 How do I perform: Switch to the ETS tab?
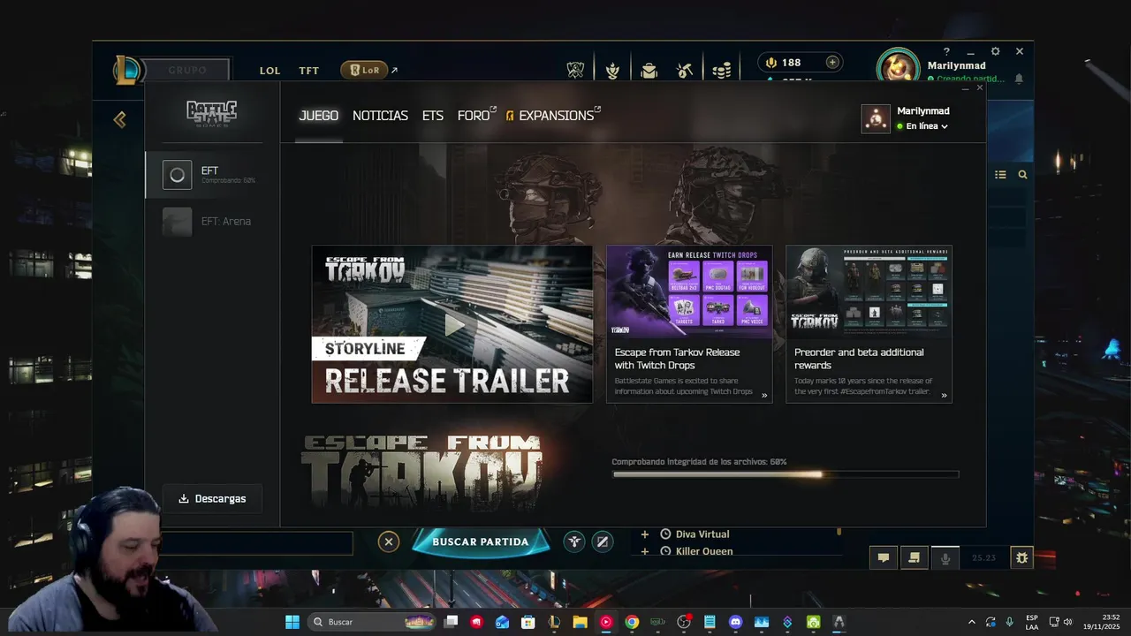[x=433, y=116]
